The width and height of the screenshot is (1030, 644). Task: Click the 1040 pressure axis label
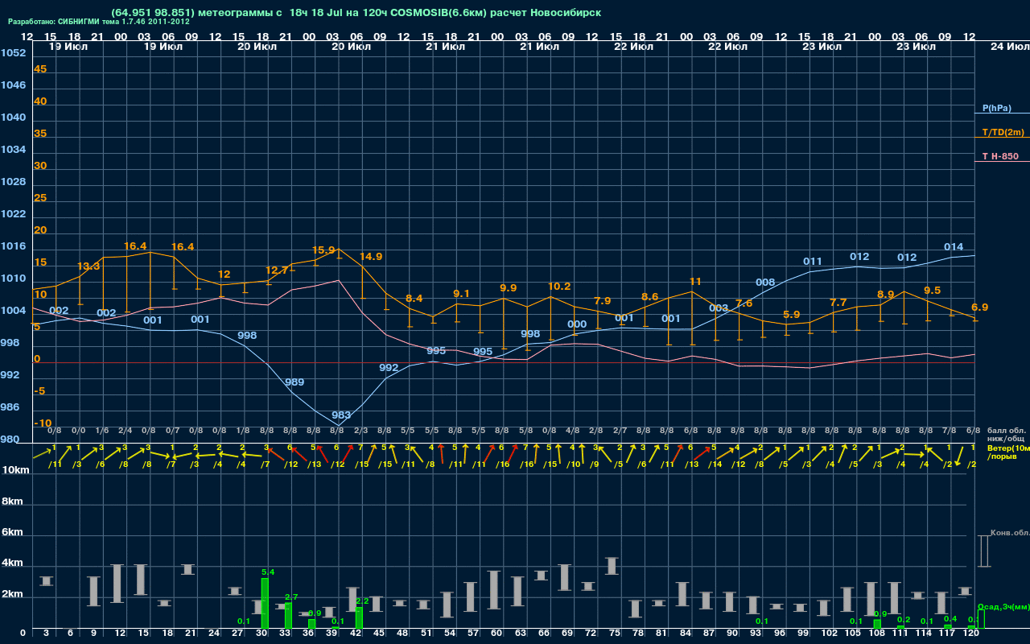point(13,118)
